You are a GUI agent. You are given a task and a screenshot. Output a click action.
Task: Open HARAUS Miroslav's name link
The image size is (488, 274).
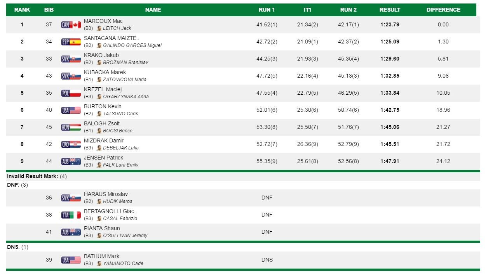click(106, 194)
